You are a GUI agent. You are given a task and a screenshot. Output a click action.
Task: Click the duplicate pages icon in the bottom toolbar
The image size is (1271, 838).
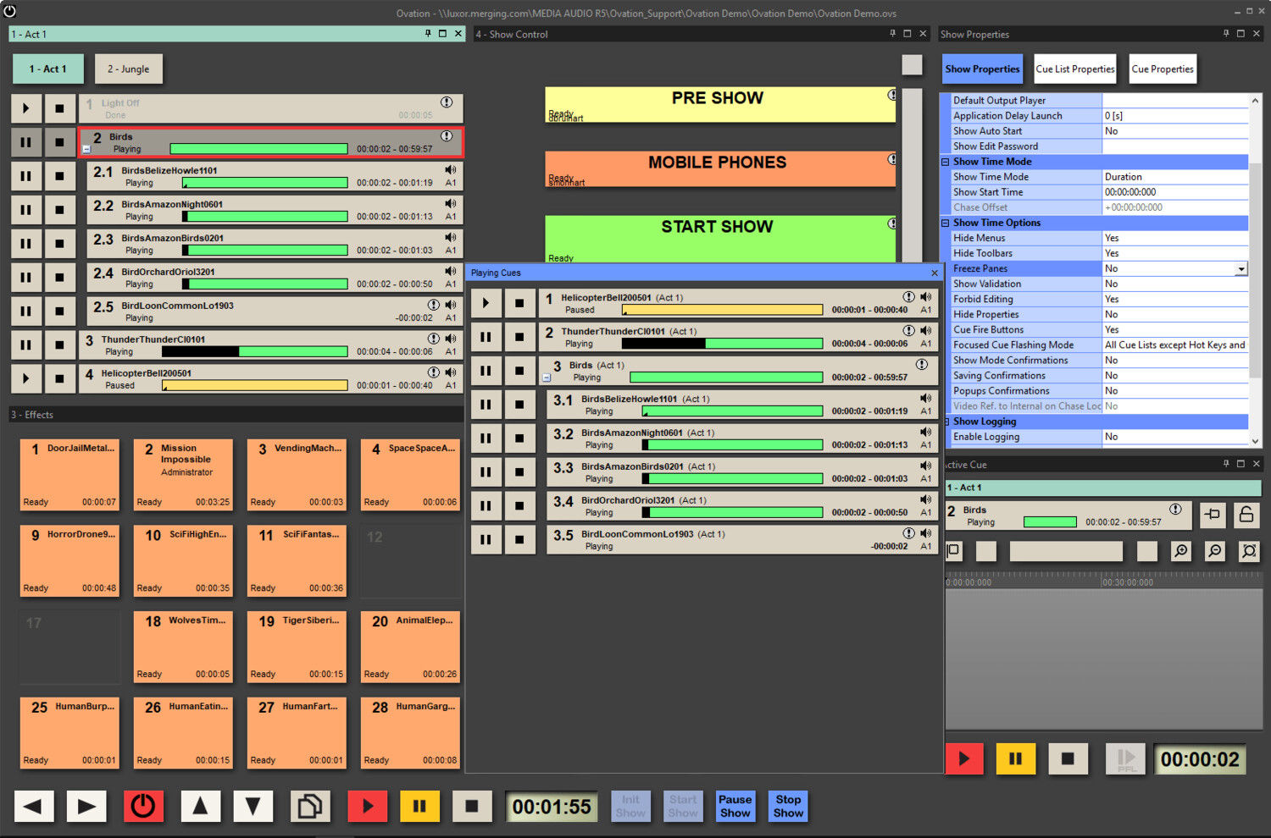coord(310,806)
